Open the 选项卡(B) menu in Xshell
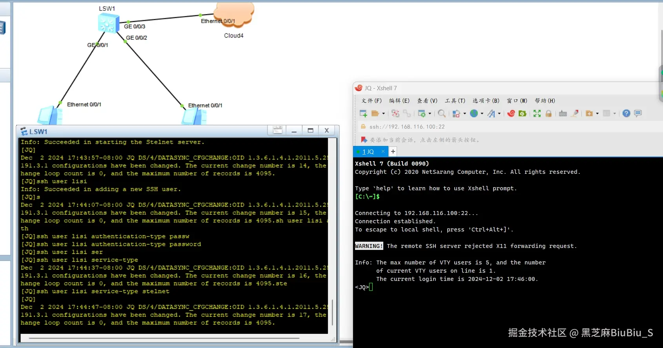The image size is (663, 348). (x=486, y=101)
